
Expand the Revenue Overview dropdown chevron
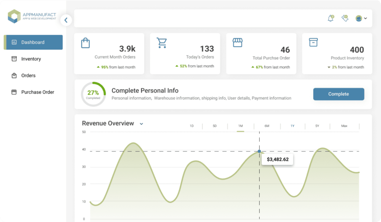[141, 124]
